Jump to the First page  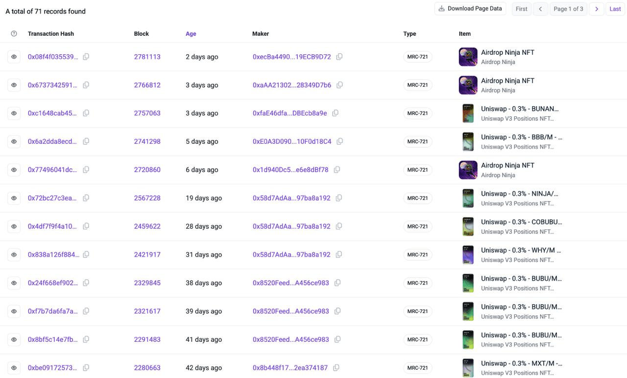[x=522, y=9]
